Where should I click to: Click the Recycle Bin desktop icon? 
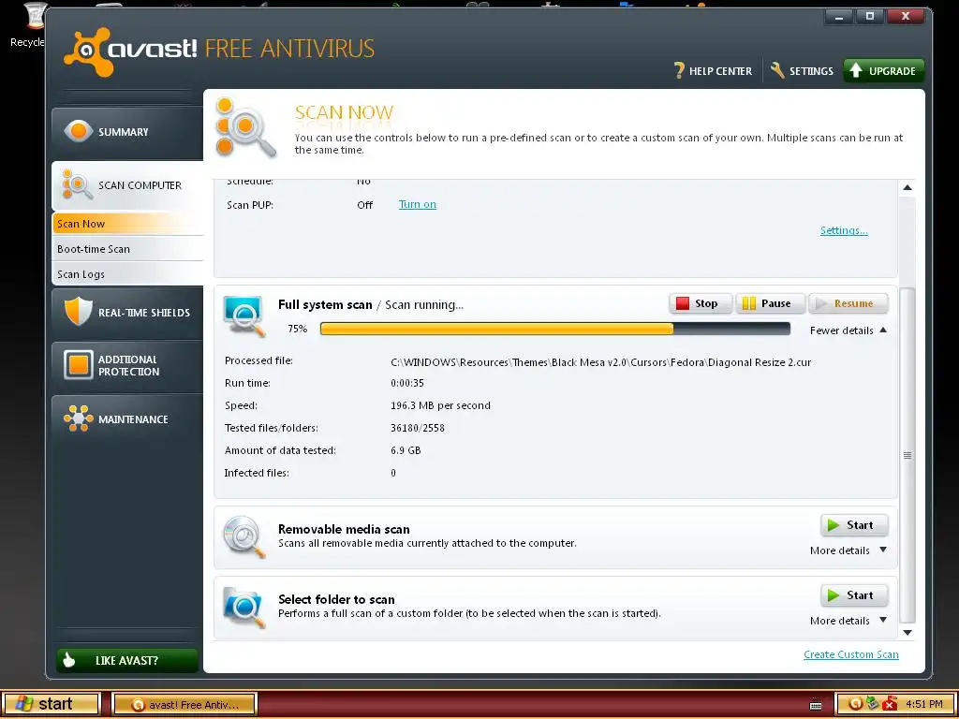pyautogui.click(x=29, y=25)
